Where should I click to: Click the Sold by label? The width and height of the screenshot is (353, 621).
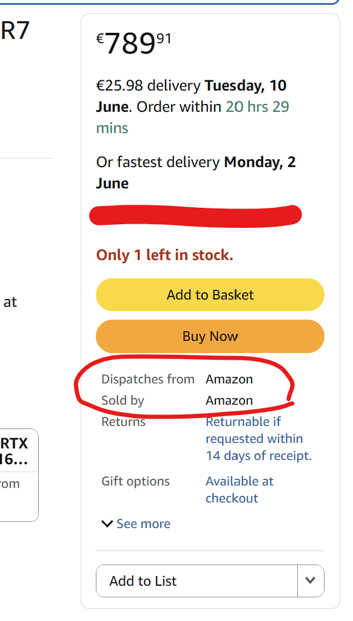coord(123,400)
